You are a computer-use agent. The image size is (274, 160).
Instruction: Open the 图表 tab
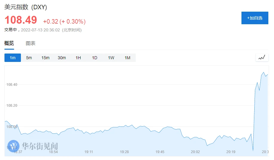coord(30,43)
